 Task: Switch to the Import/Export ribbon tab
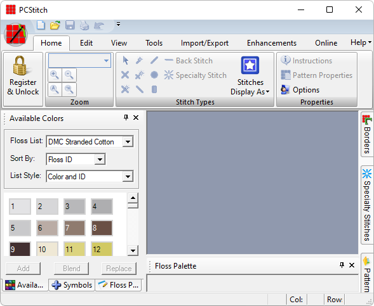pos(204,43)
